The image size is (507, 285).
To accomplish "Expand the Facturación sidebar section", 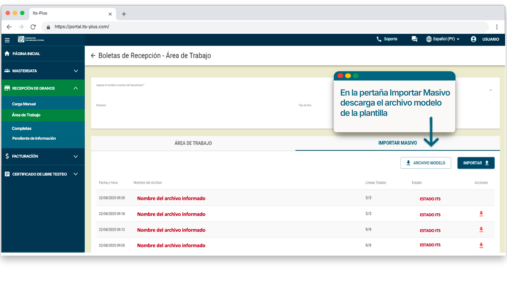I will tap(76, 156).
